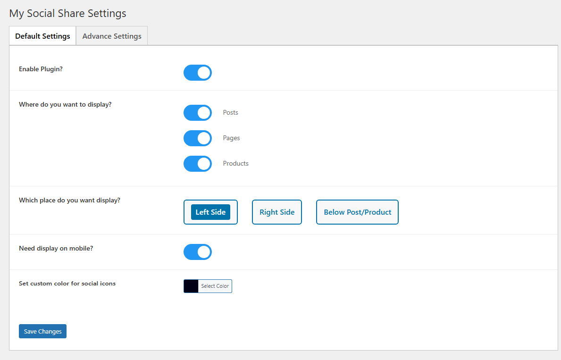561x360 pixels.
Task: Toggle the mobile display switch
Action: [x=198, y=252]
